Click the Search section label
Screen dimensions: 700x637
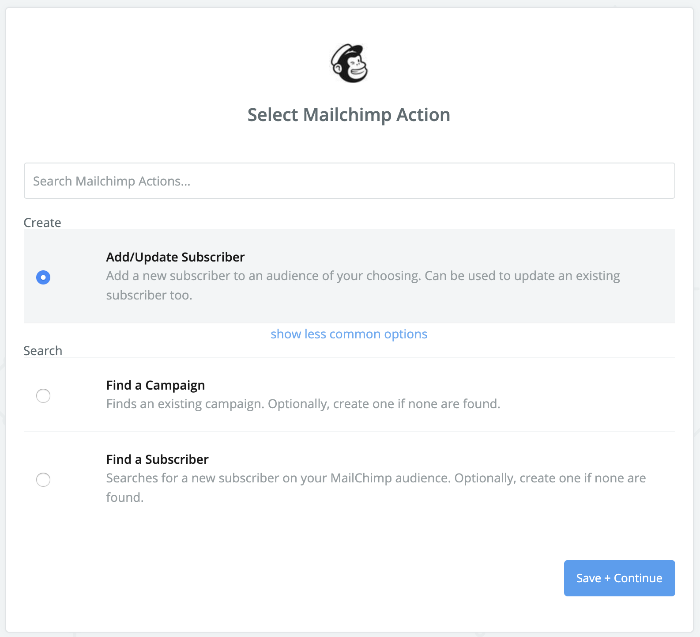click(x=43, y=351)
